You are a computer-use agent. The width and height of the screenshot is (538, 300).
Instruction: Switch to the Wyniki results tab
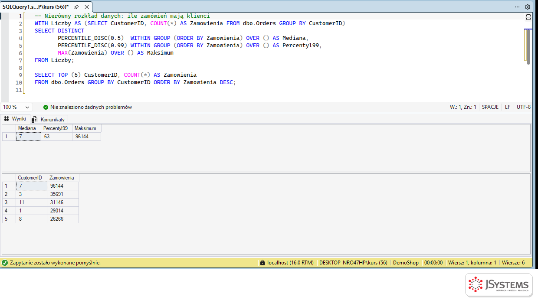(15, 119)
